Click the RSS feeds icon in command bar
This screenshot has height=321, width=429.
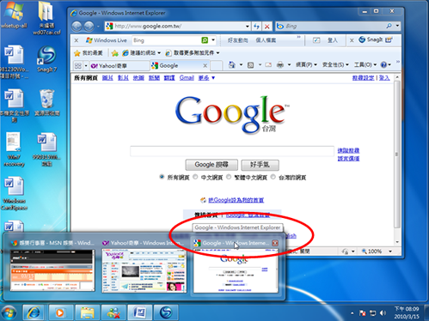(251, 65)
